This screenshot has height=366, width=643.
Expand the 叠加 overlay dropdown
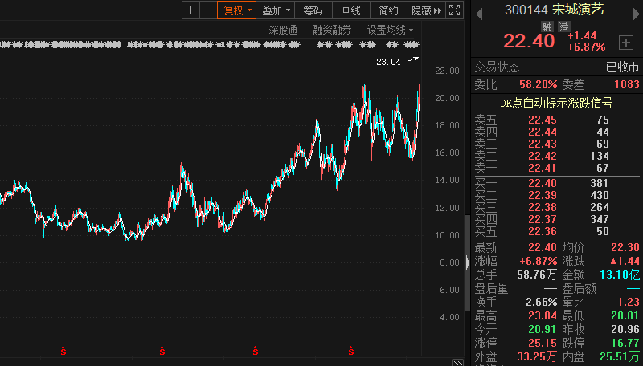point(276,10)
